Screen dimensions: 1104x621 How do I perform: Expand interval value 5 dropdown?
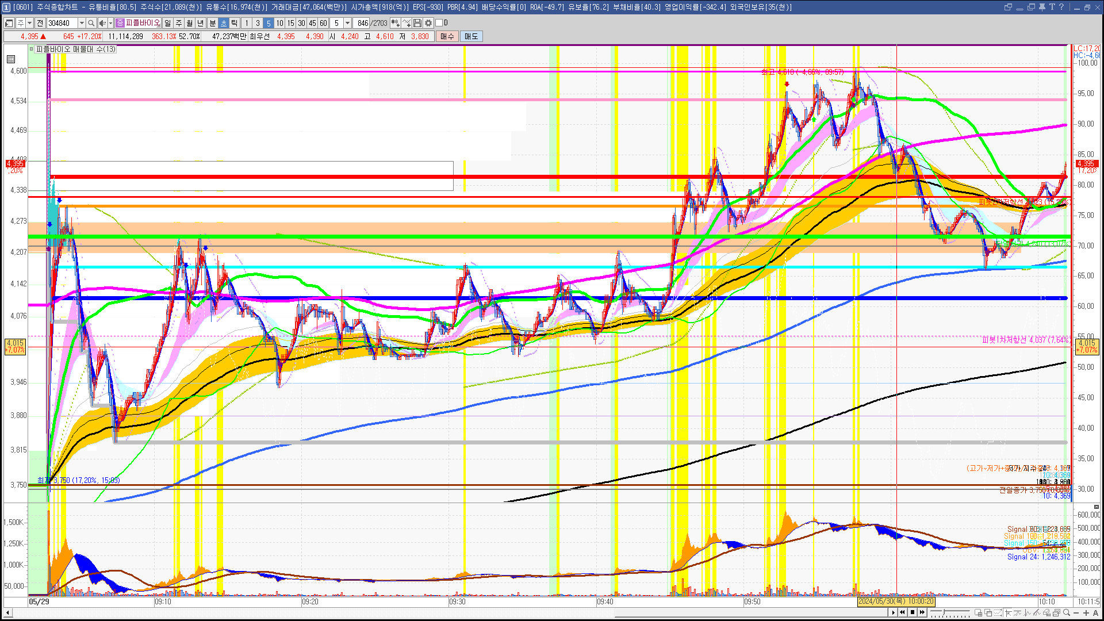[x=347, y=23]
